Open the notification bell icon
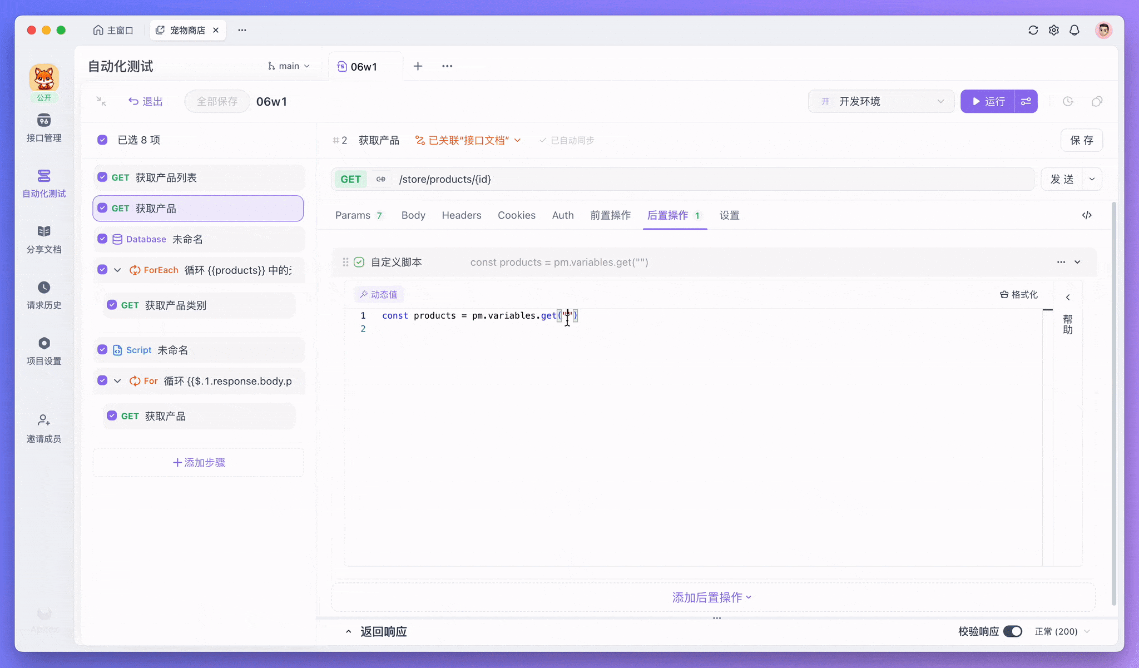 pos(1074,30)
